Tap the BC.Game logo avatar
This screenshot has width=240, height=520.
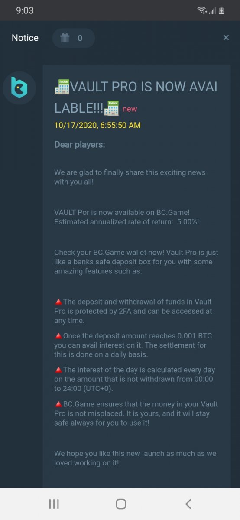(19, 88)
